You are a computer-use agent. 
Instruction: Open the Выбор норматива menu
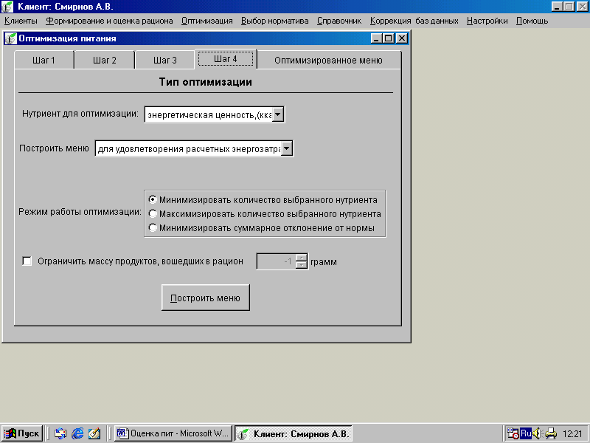coord(274,21)
